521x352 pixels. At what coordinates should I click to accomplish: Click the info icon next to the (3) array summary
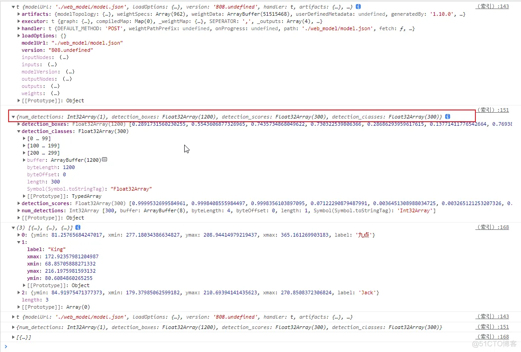(x=78, y=227)
